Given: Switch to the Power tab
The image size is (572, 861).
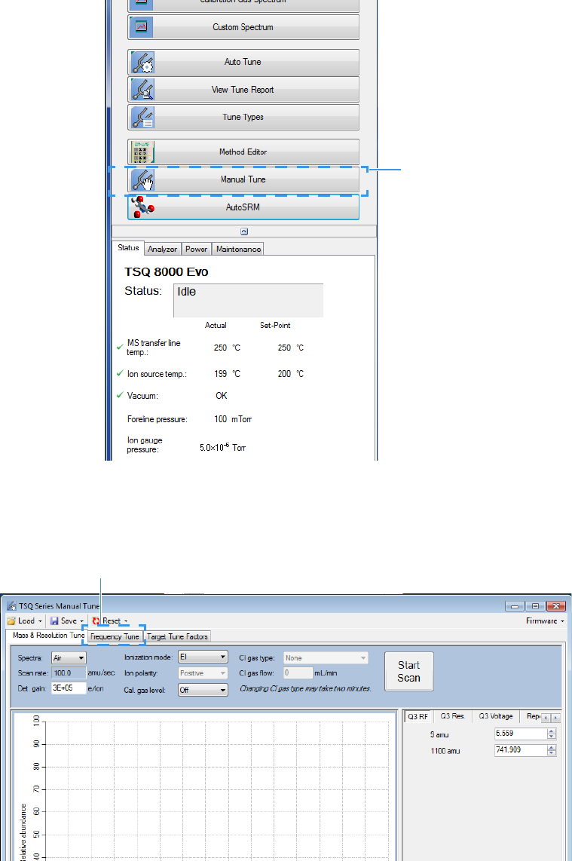Looking at the screenshot, I should pyautogui.click(x=197, y=250).
